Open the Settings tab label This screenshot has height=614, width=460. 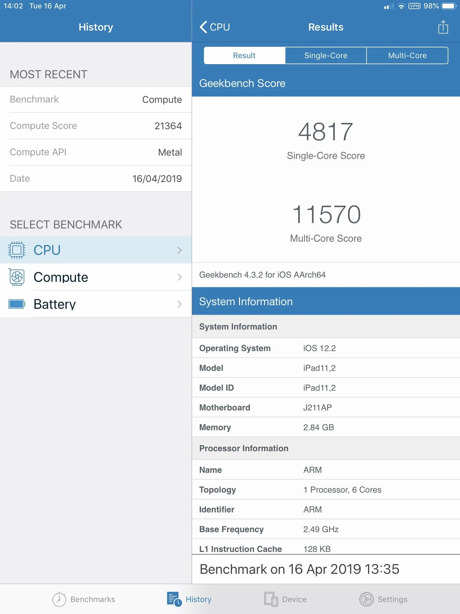point(393,599)
